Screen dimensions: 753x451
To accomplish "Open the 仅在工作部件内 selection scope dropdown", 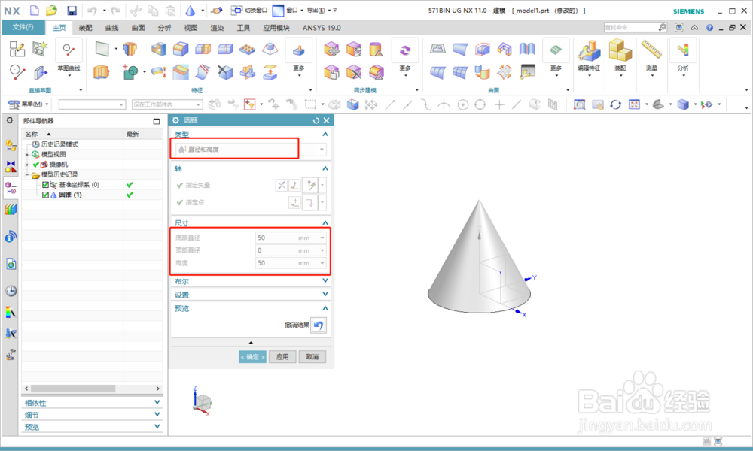I will [x=167, y=104].
